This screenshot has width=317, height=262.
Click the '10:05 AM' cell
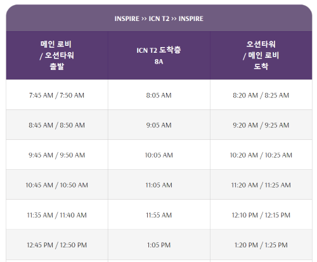(159, 155)
